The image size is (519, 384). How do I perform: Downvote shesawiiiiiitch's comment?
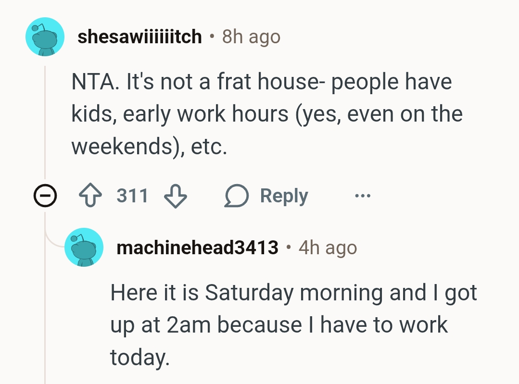[176, 196]
